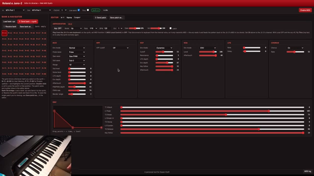Image resolution: width=314 pixels, height=176 pixels.
Task: Open the HPF cutoff dropdown
Action: pyautogui.click(x=121, y=48)
